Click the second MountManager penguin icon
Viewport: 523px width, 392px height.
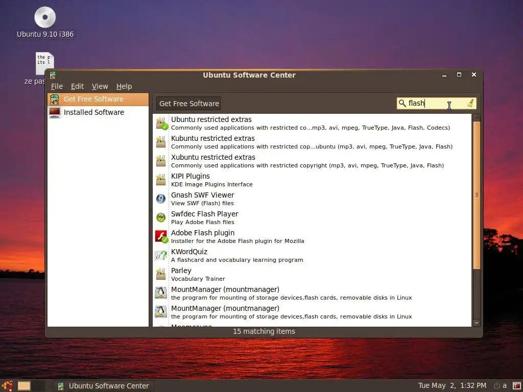pos(161,312)
